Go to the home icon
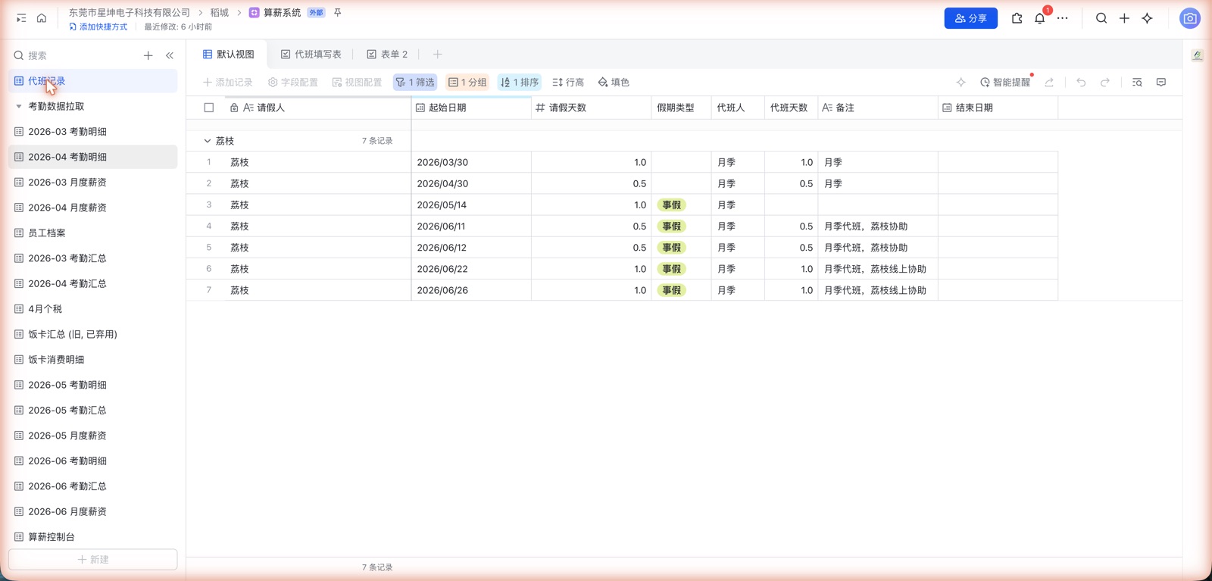 [x=42, y=18]
